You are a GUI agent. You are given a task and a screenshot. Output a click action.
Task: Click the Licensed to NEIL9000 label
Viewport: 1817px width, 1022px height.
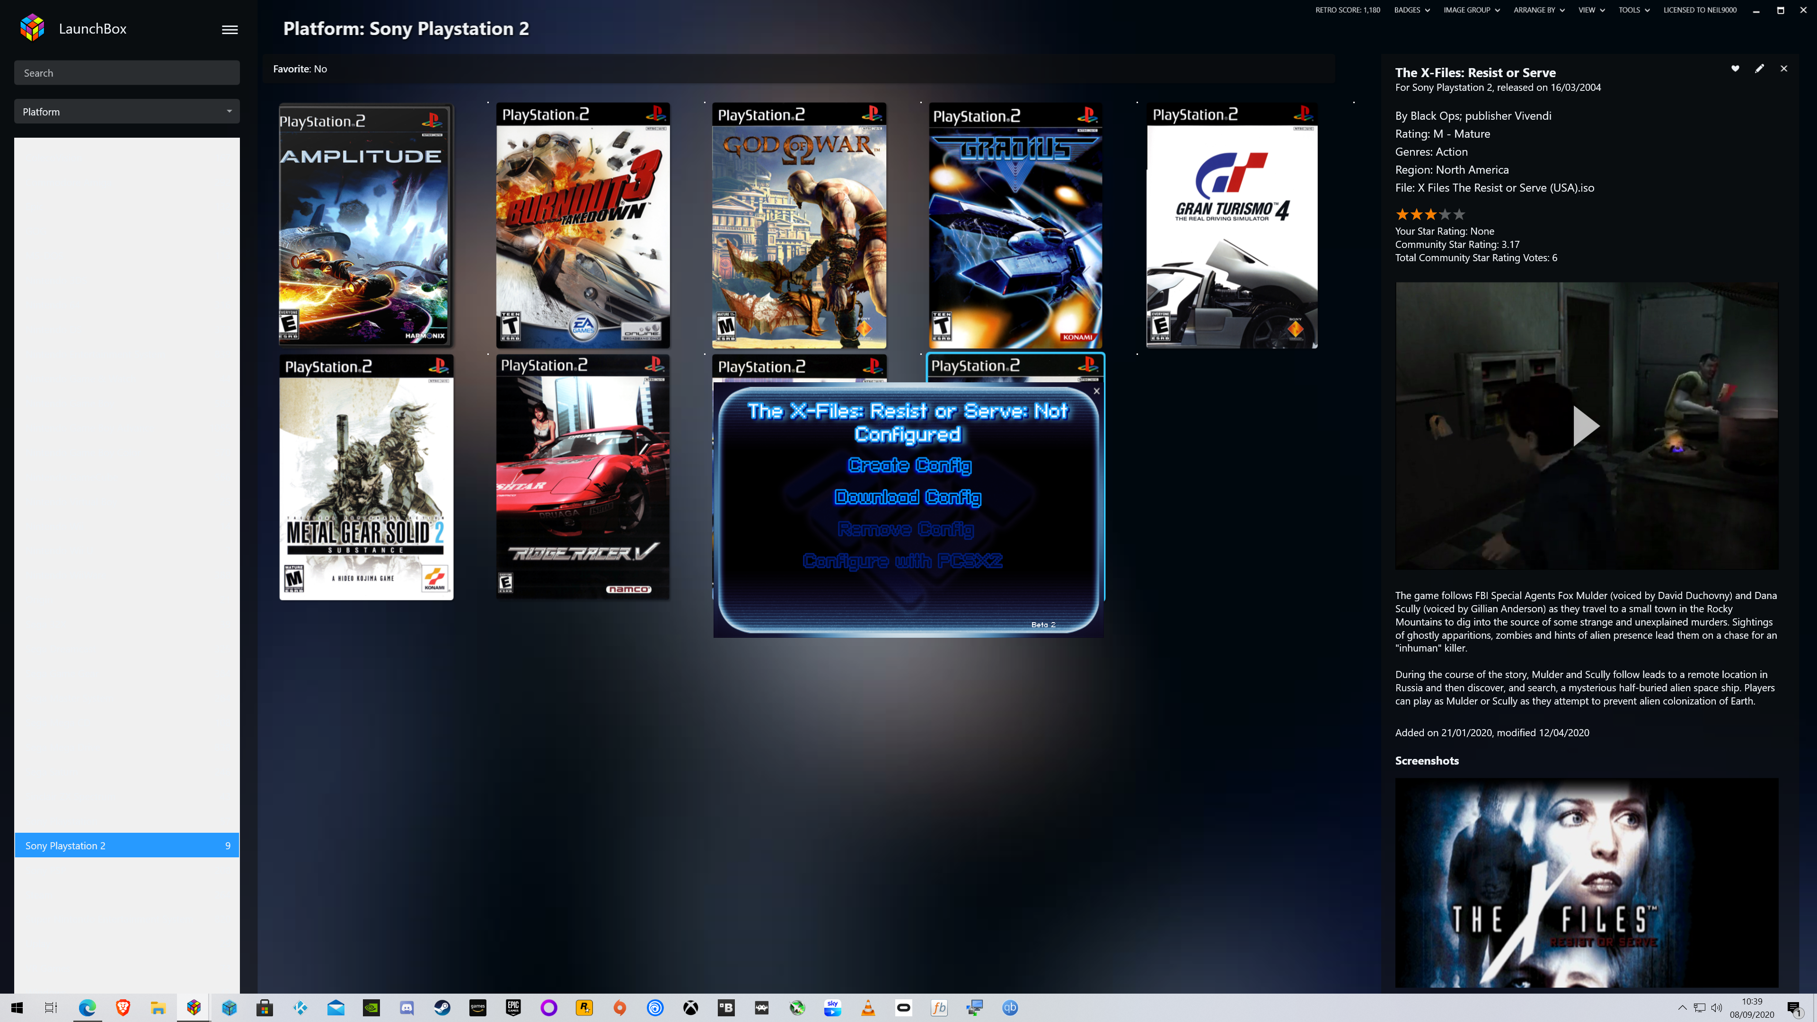click(1700, 10)
